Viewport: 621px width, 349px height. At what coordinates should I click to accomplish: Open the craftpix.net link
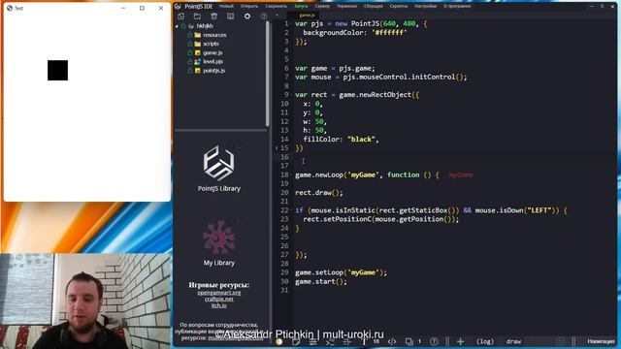coord(219,299)
